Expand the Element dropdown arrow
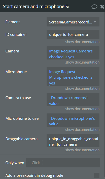 95,22
